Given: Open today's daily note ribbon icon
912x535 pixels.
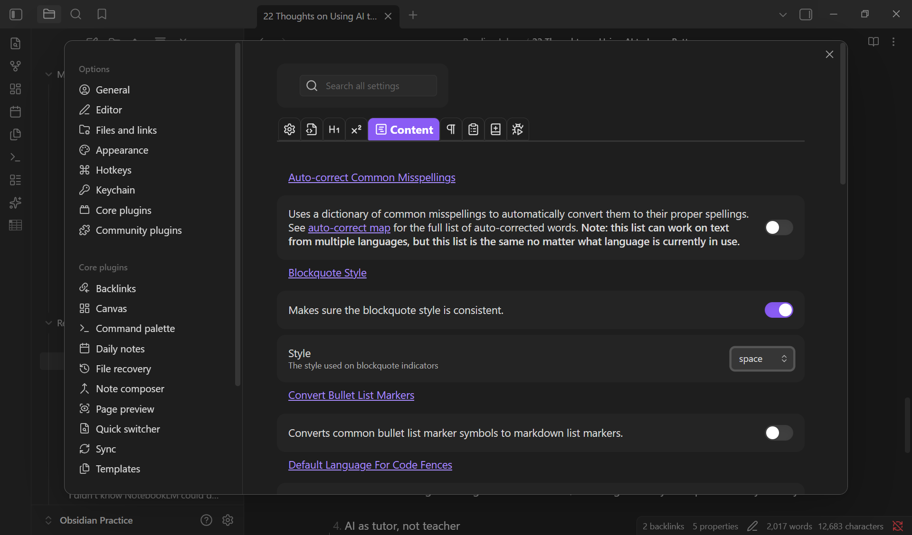Looking at the screenshot, I should pos(15,112).
